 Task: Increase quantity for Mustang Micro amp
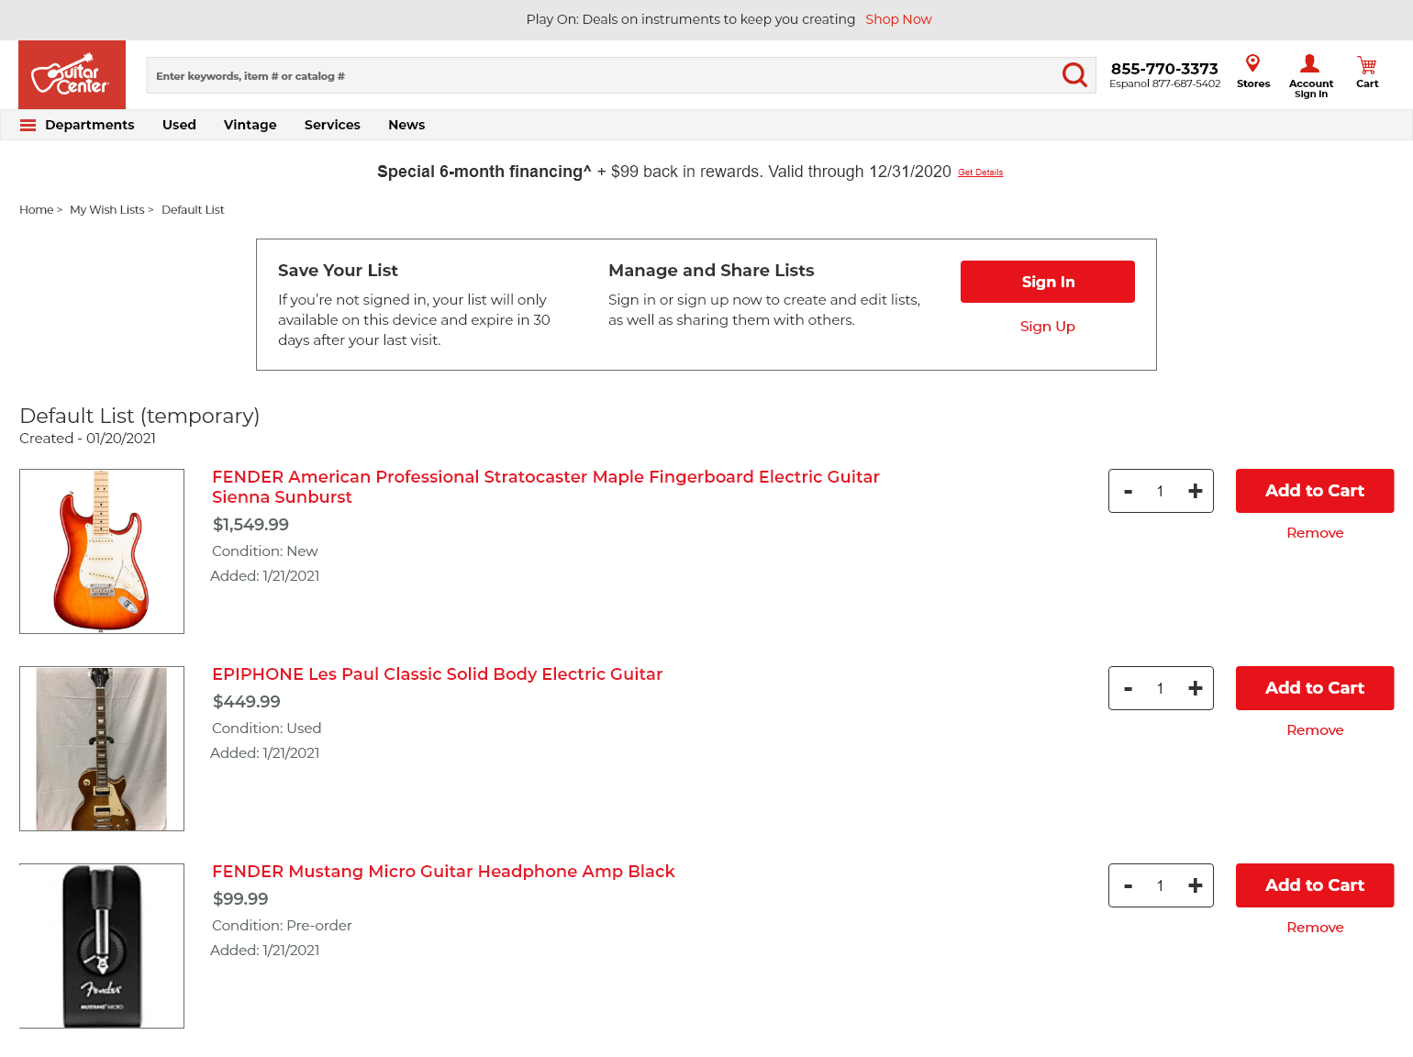point(1195,885)
